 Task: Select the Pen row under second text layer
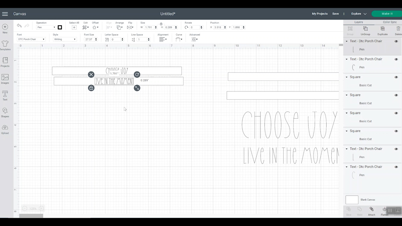[x=372, y=67]
